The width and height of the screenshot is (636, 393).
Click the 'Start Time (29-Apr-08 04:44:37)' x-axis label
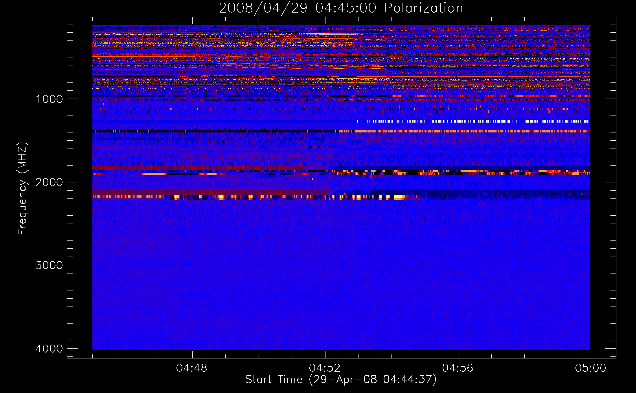(x=341, y=379)
